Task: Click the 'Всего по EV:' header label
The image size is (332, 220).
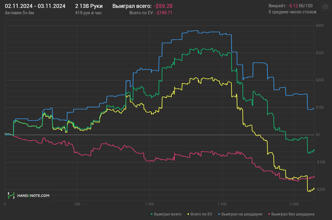Action: [x=141, y=13]
